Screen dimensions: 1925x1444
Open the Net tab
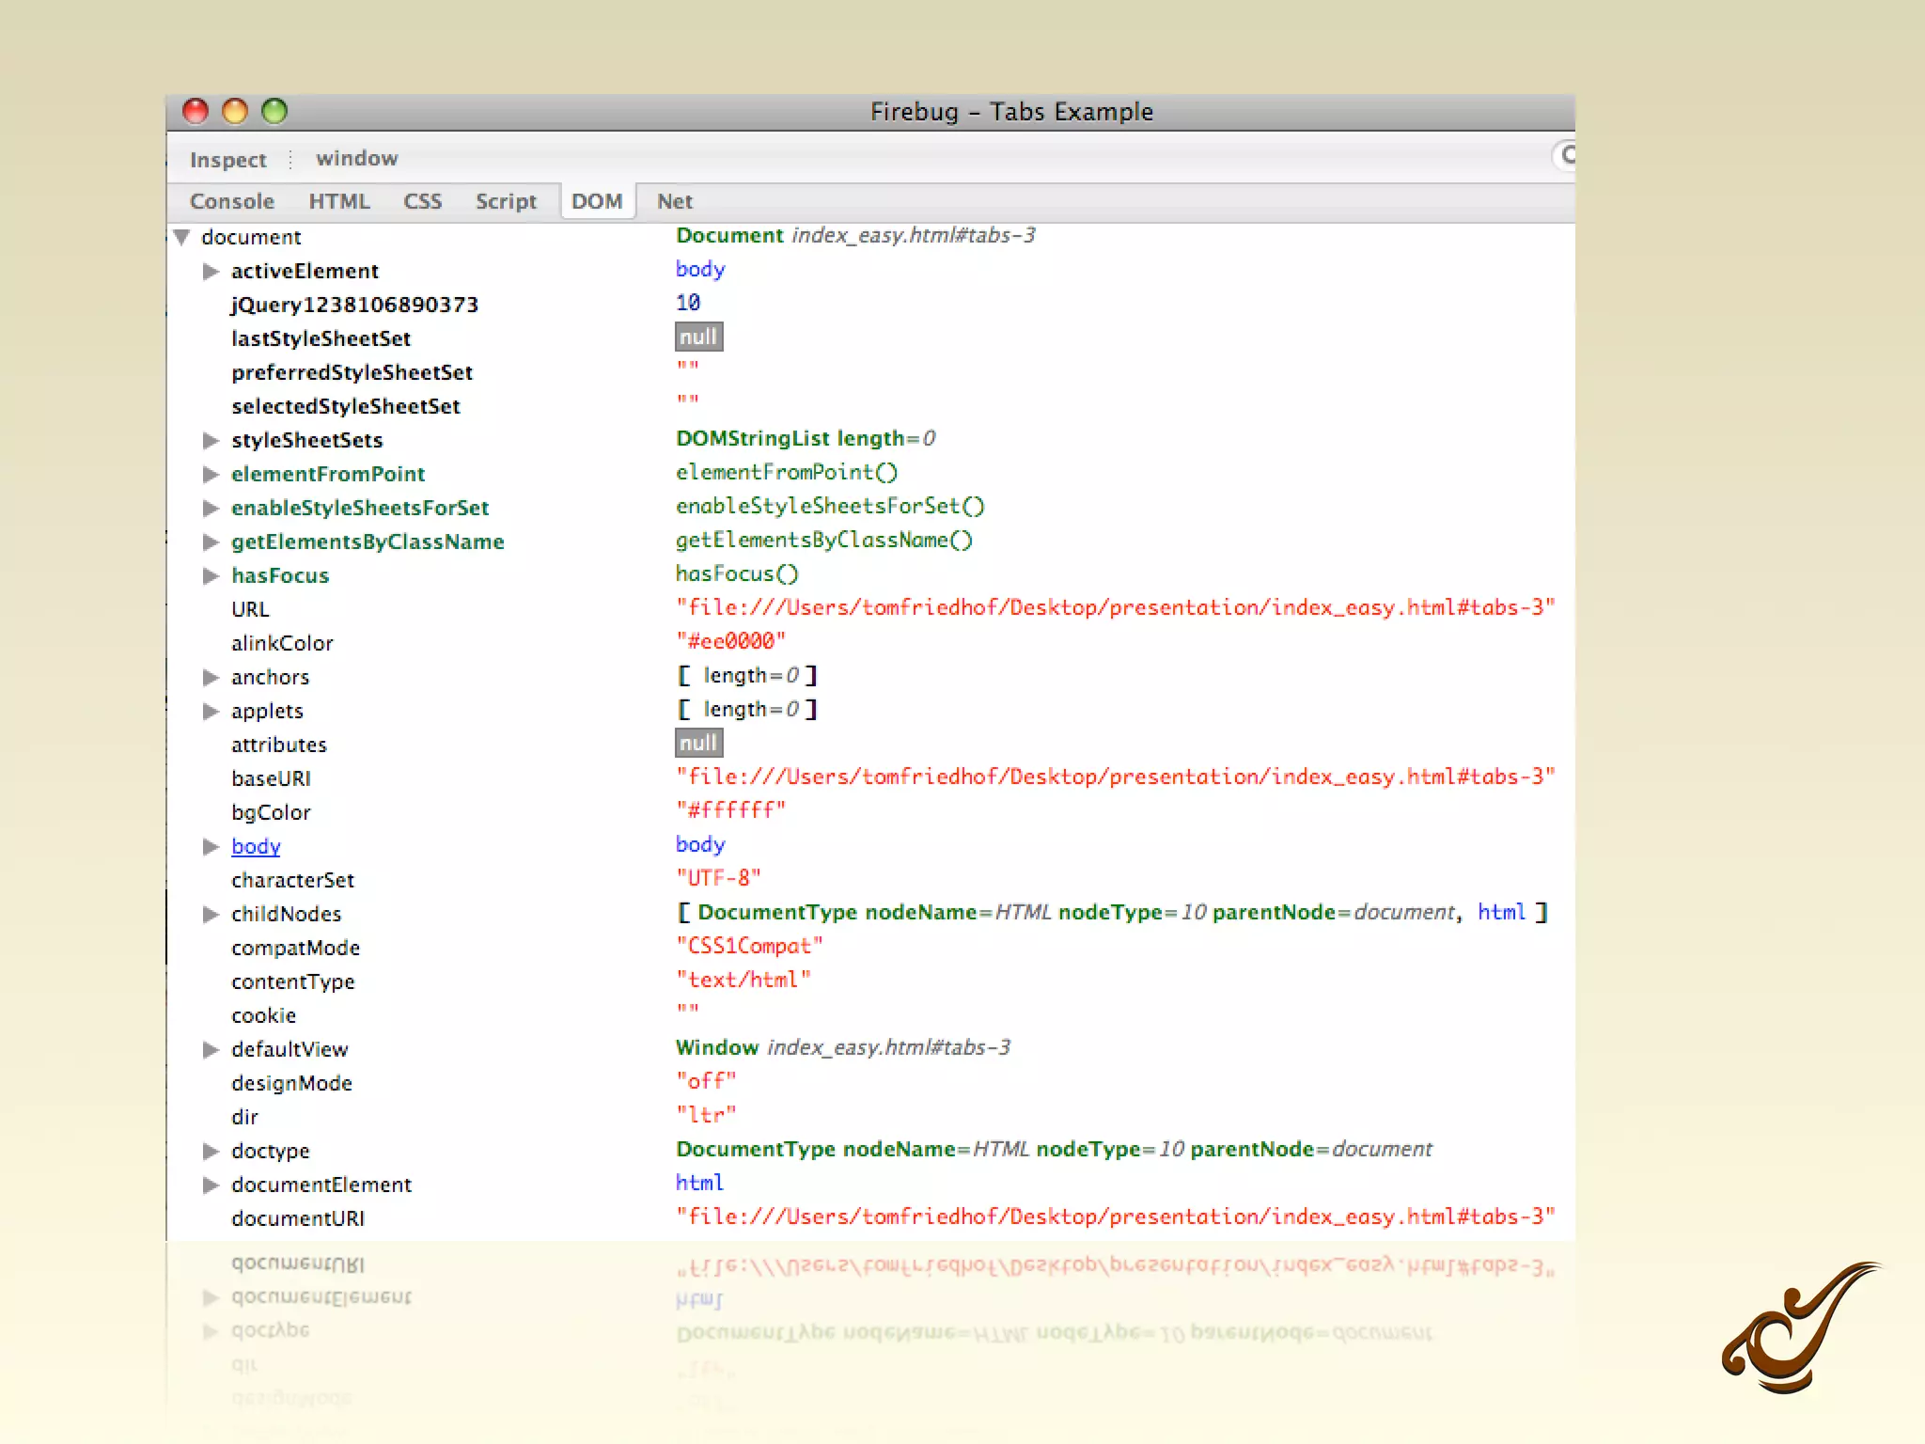[x=675, y=201]
